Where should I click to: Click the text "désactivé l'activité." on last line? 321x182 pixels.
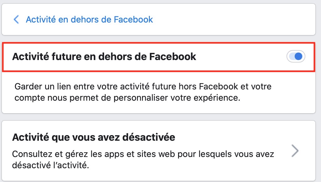click(x=51, y=165)
